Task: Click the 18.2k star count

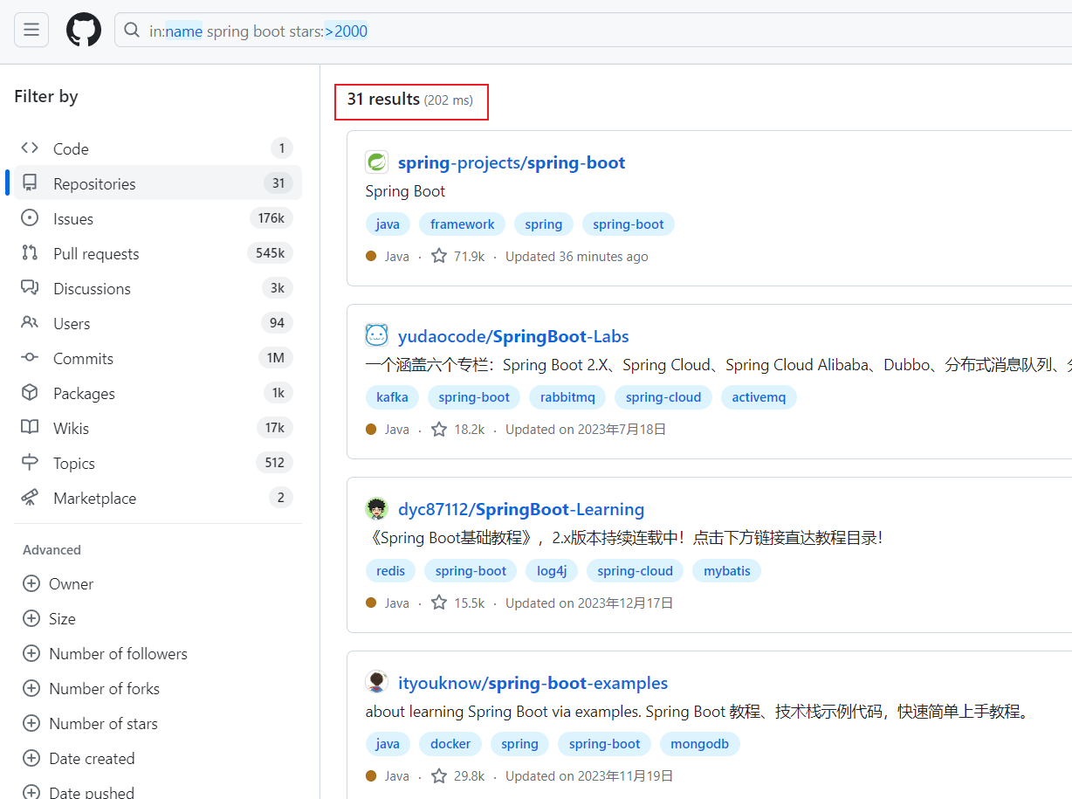Action: coord(458,430)
